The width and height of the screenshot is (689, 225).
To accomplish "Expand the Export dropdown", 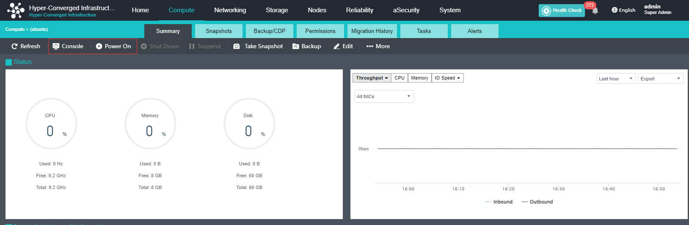I will tap(660, 79).
